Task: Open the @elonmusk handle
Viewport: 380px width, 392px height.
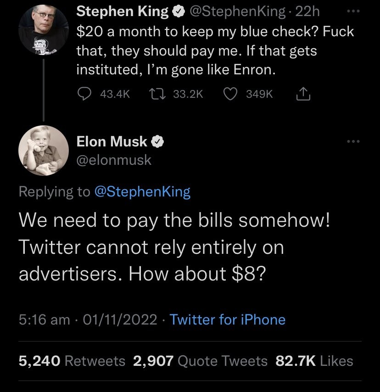Action: tap(114, 160)
